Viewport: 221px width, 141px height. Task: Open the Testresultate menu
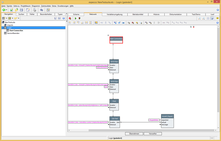[46, 6]
